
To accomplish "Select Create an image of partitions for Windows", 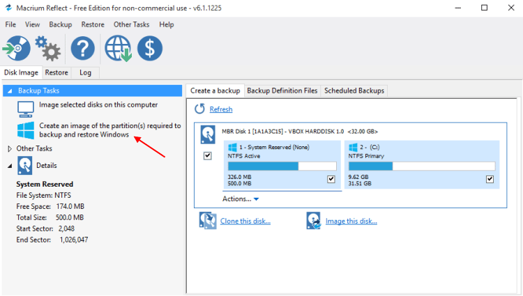I will (x=110, y=130).
